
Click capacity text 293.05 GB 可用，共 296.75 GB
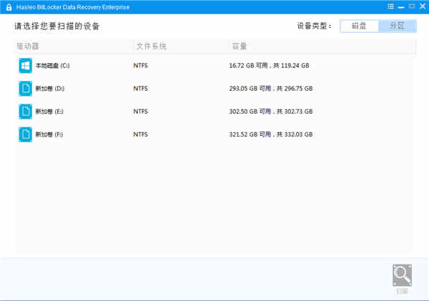(271, 89)
